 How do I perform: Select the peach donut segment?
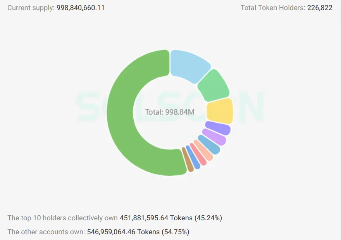[203, 150]
